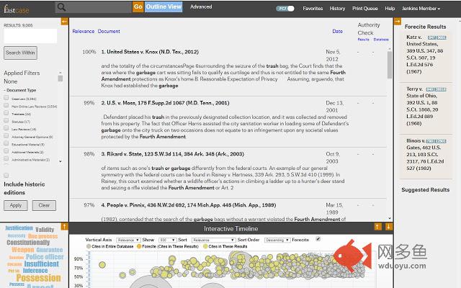Collapse Forecite panel with orange right arrow
This screenshot has height=288, width=461.
tap(398, 22)
